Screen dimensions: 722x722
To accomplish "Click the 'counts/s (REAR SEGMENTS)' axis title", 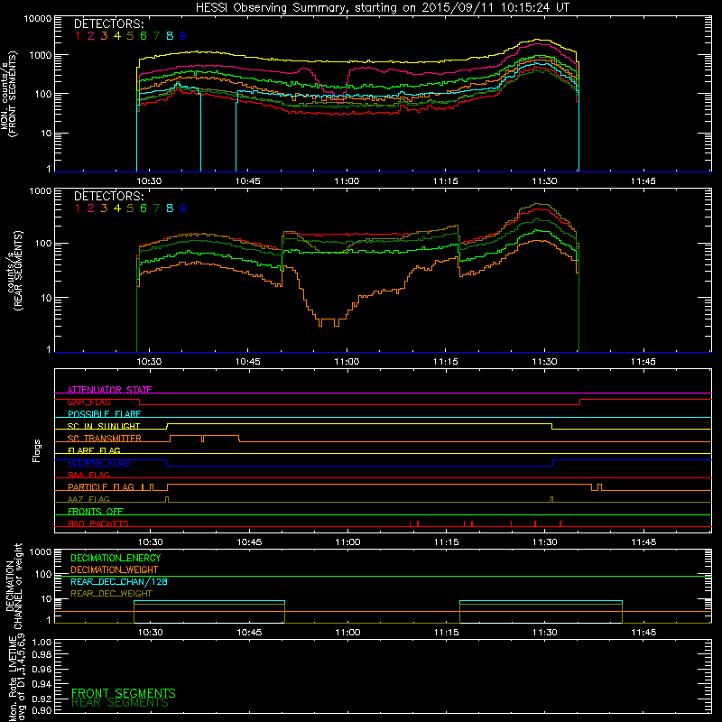I will point(14,270).
